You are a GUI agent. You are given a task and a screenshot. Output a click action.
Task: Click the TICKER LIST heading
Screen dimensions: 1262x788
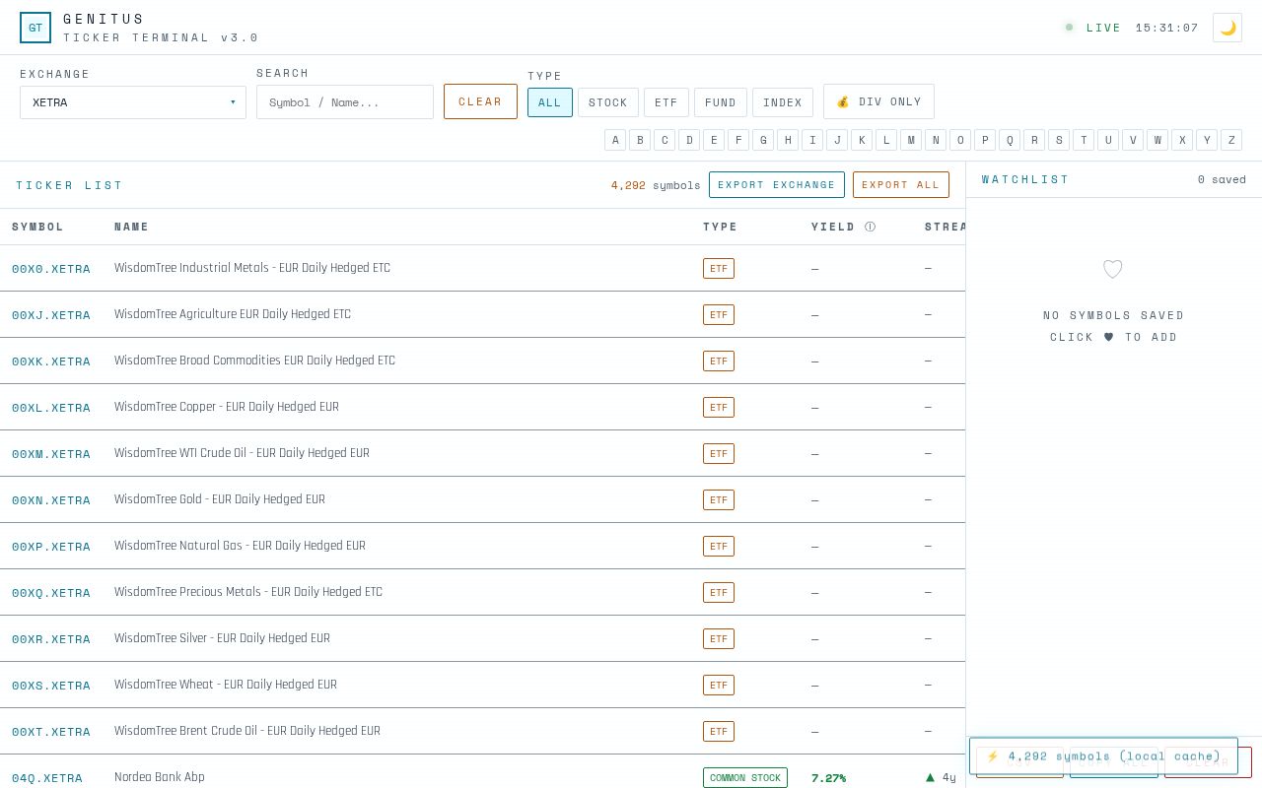pos(69,185)
